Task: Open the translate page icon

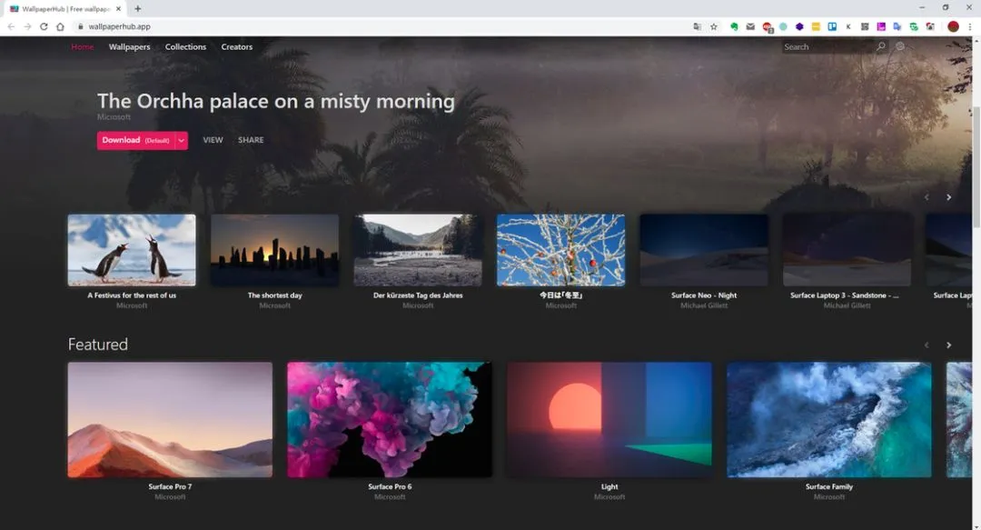Action: click(697, 26)
